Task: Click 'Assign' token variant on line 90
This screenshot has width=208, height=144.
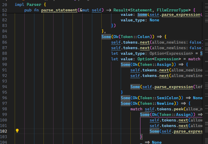Action: [x=164, y=65]
